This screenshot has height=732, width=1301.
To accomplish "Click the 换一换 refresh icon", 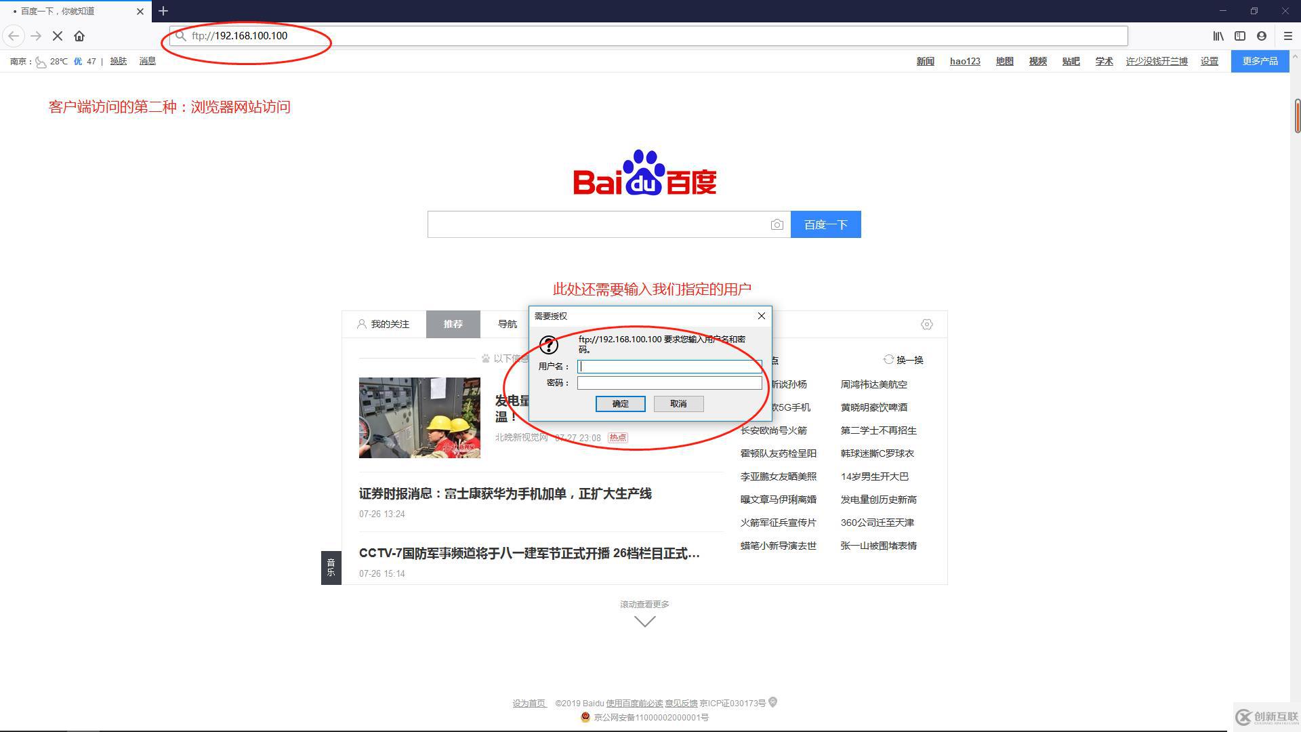I will coord(888,359).
